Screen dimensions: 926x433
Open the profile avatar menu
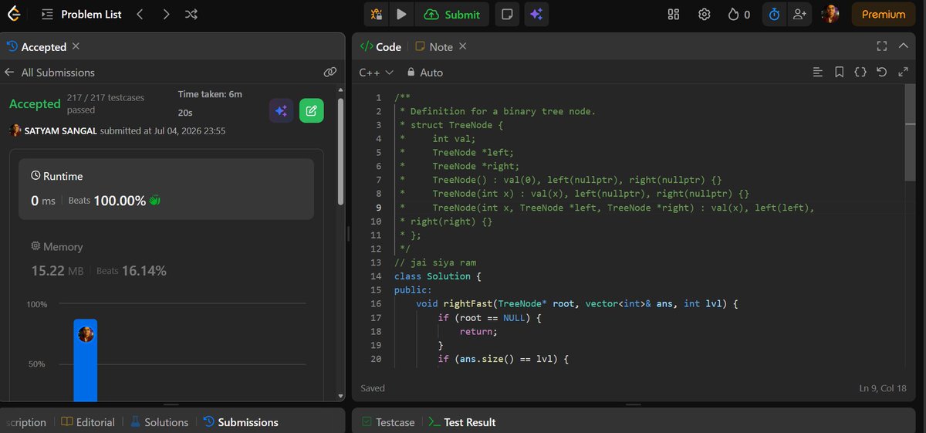[830, 14]
